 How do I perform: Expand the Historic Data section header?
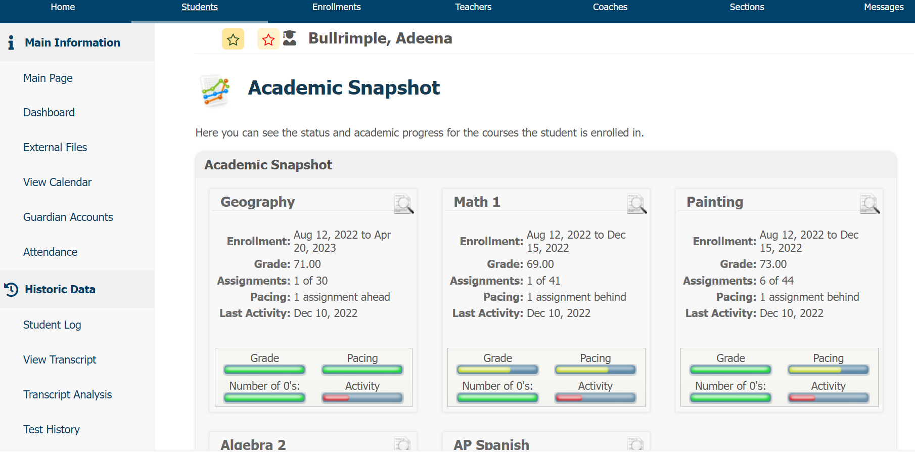[60, 289]
